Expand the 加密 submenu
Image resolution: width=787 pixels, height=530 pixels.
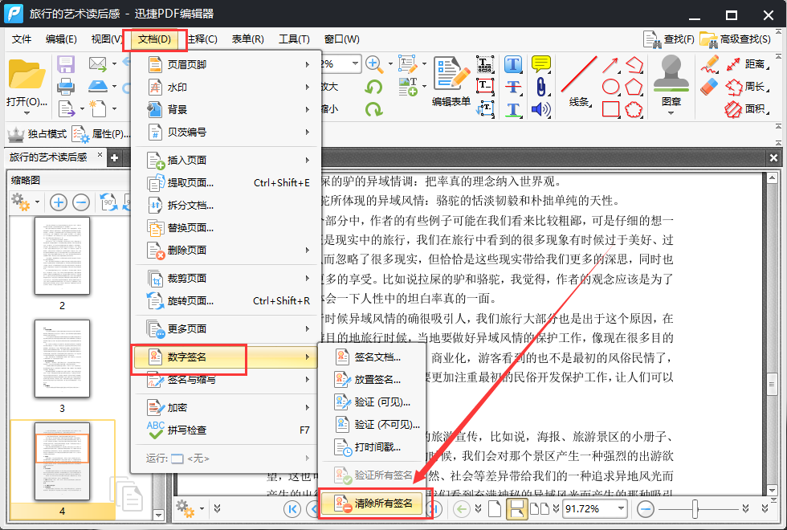pos(226,408)
